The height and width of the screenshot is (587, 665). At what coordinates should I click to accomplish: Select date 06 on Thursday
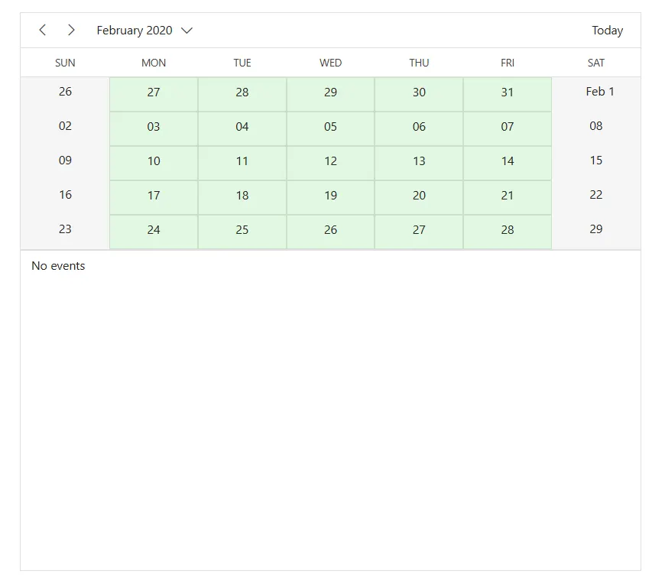(x=419, y=128)
